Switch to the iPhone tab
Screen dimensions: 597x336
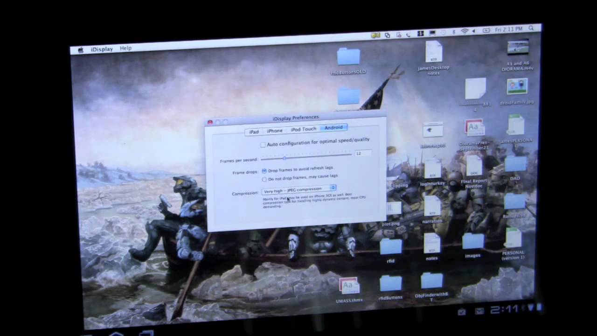(274, 131)
